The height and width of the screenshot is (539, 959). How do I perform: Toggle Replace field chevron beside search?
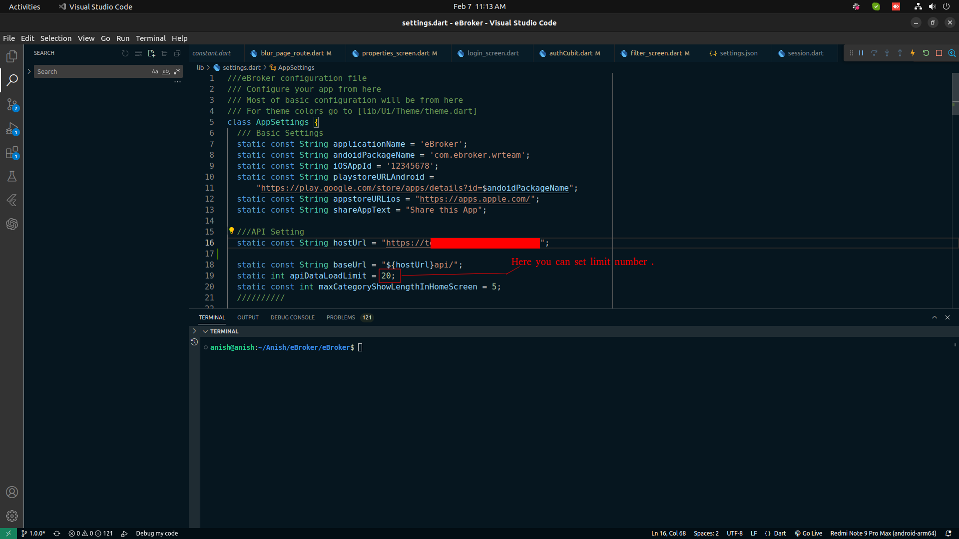(29, 71)
